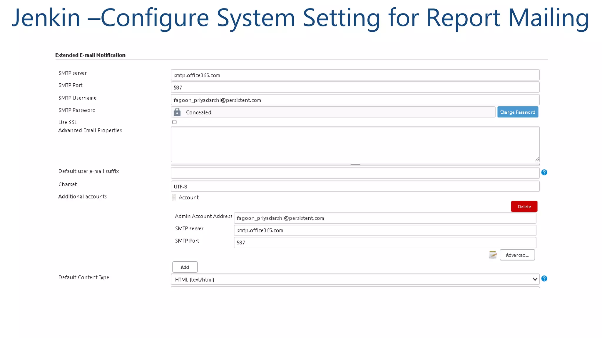The image size is (602, 338).
Task: Delete the additional account
Action: click(x=524, y=207)
